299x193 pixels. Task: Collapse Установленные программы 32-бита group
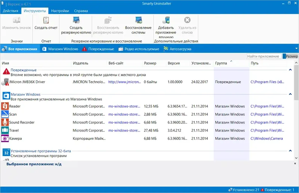pyautogui.click(x=290, y=151)
